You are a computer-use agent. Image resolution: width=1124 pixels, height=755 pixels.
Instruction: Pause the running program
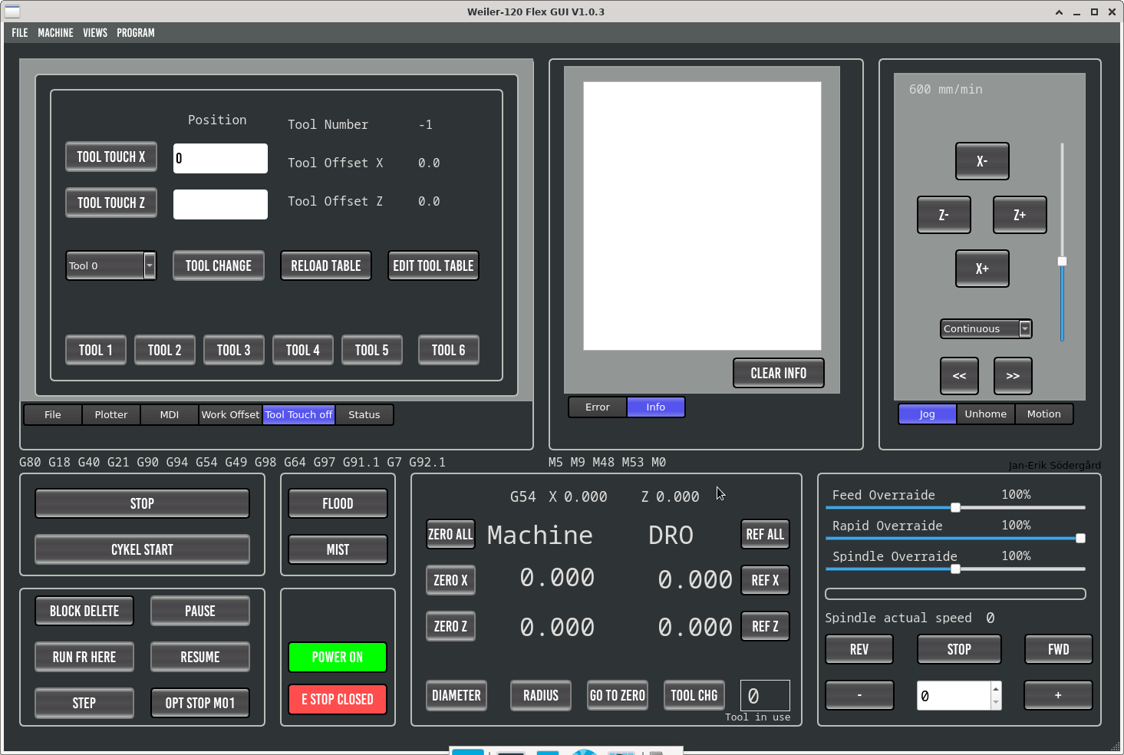(200, 611)
